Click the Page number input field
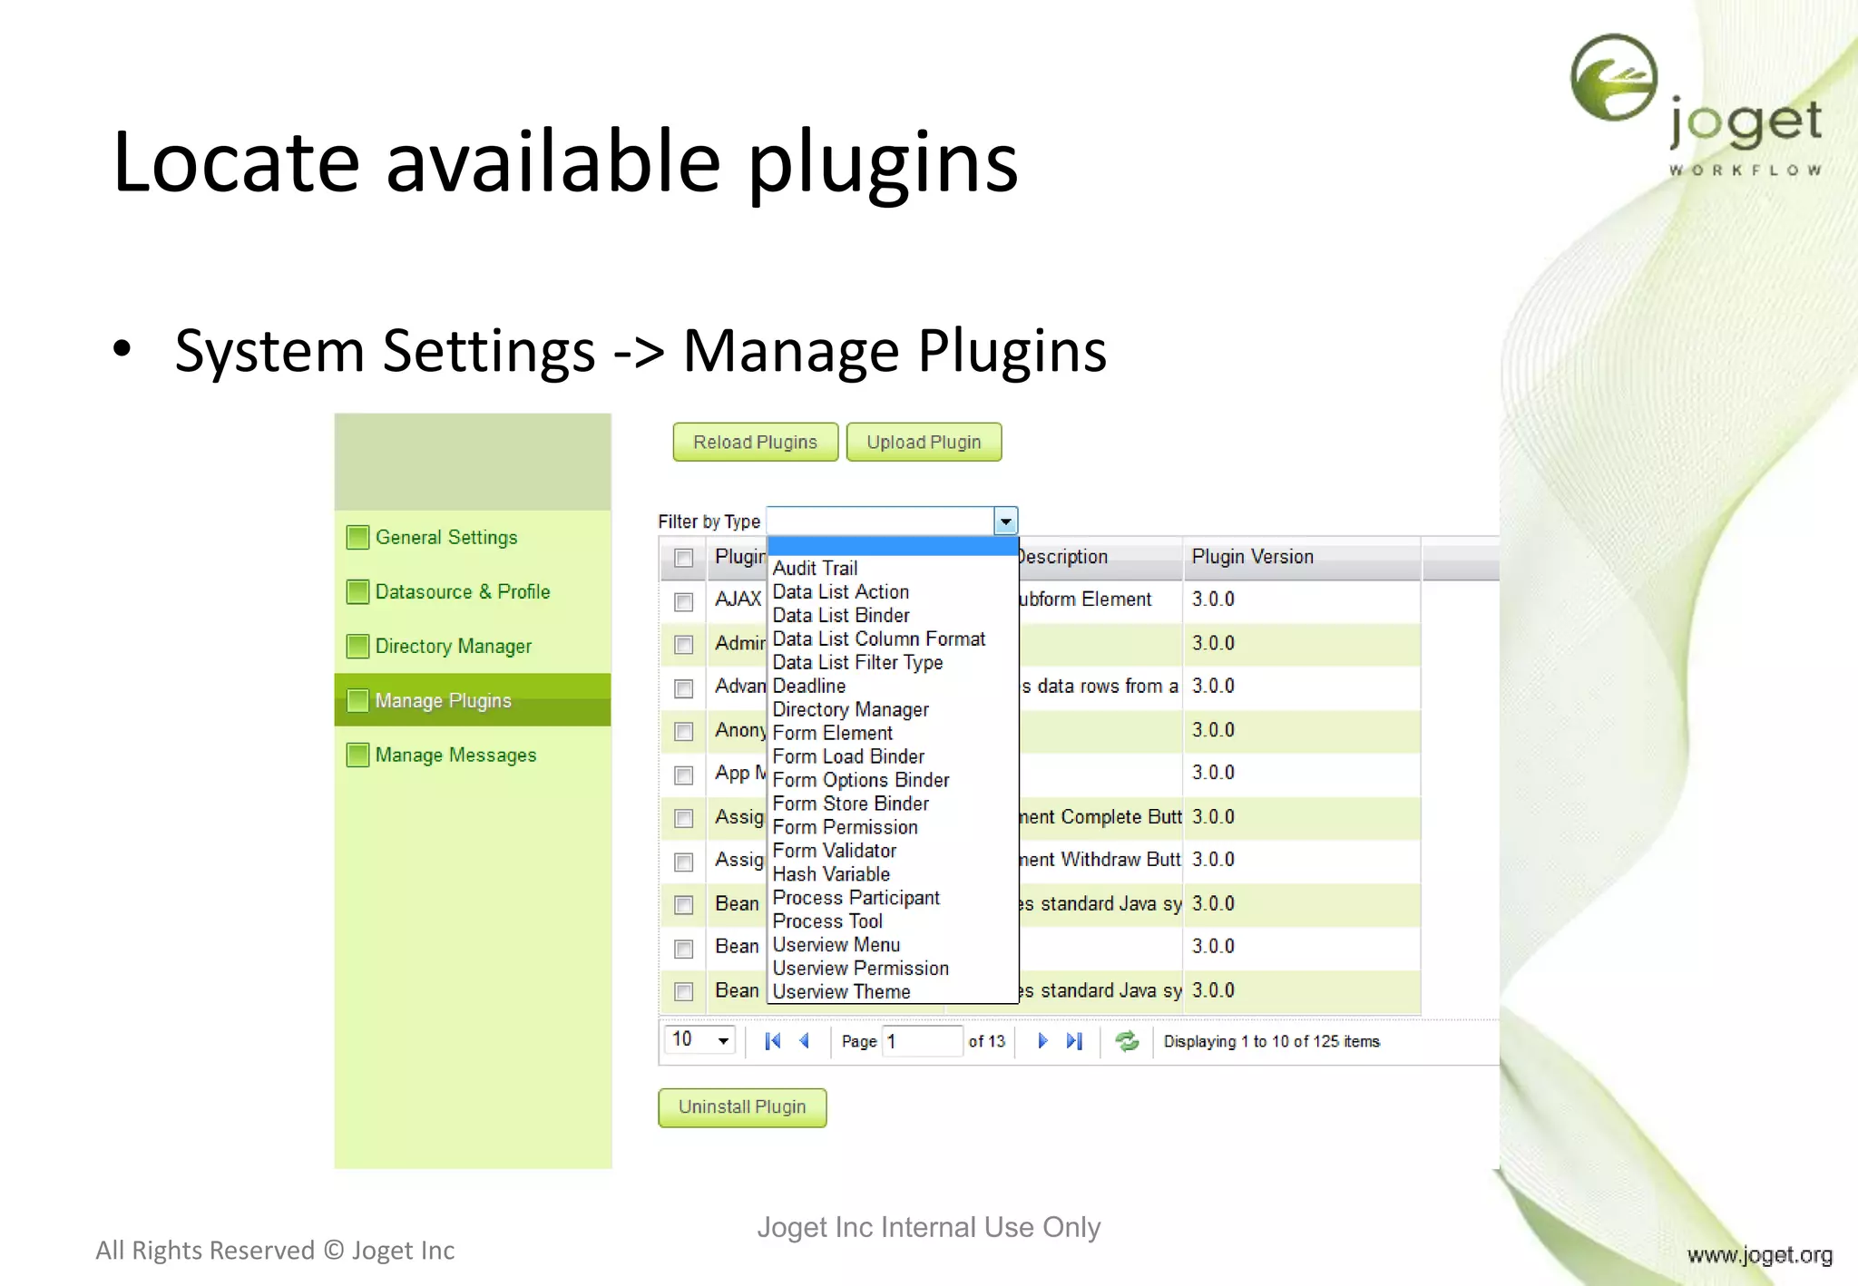 click(922, 1041)
